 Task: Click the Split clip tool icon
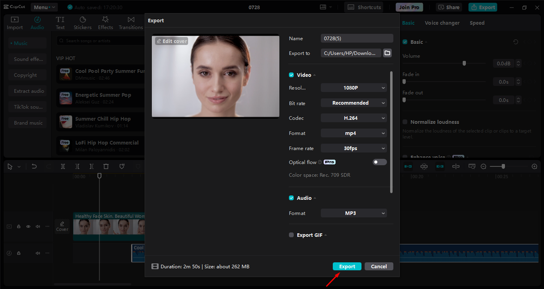(63, 167)
